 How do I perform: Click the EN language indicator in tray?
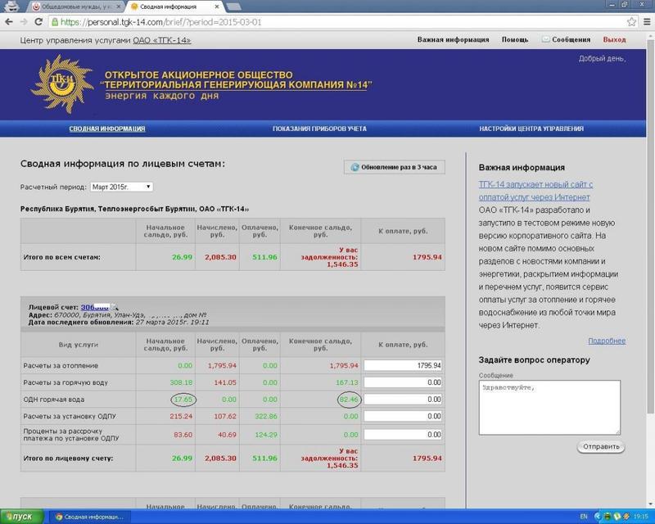583,517
